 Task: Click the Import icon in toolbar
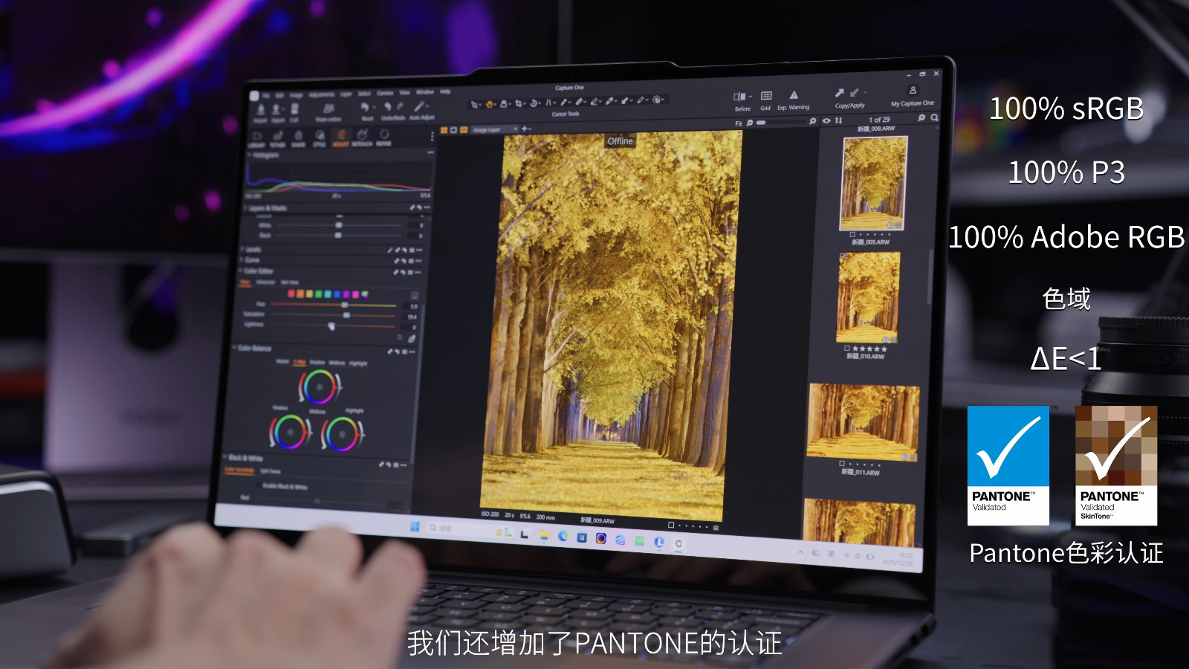260,109
